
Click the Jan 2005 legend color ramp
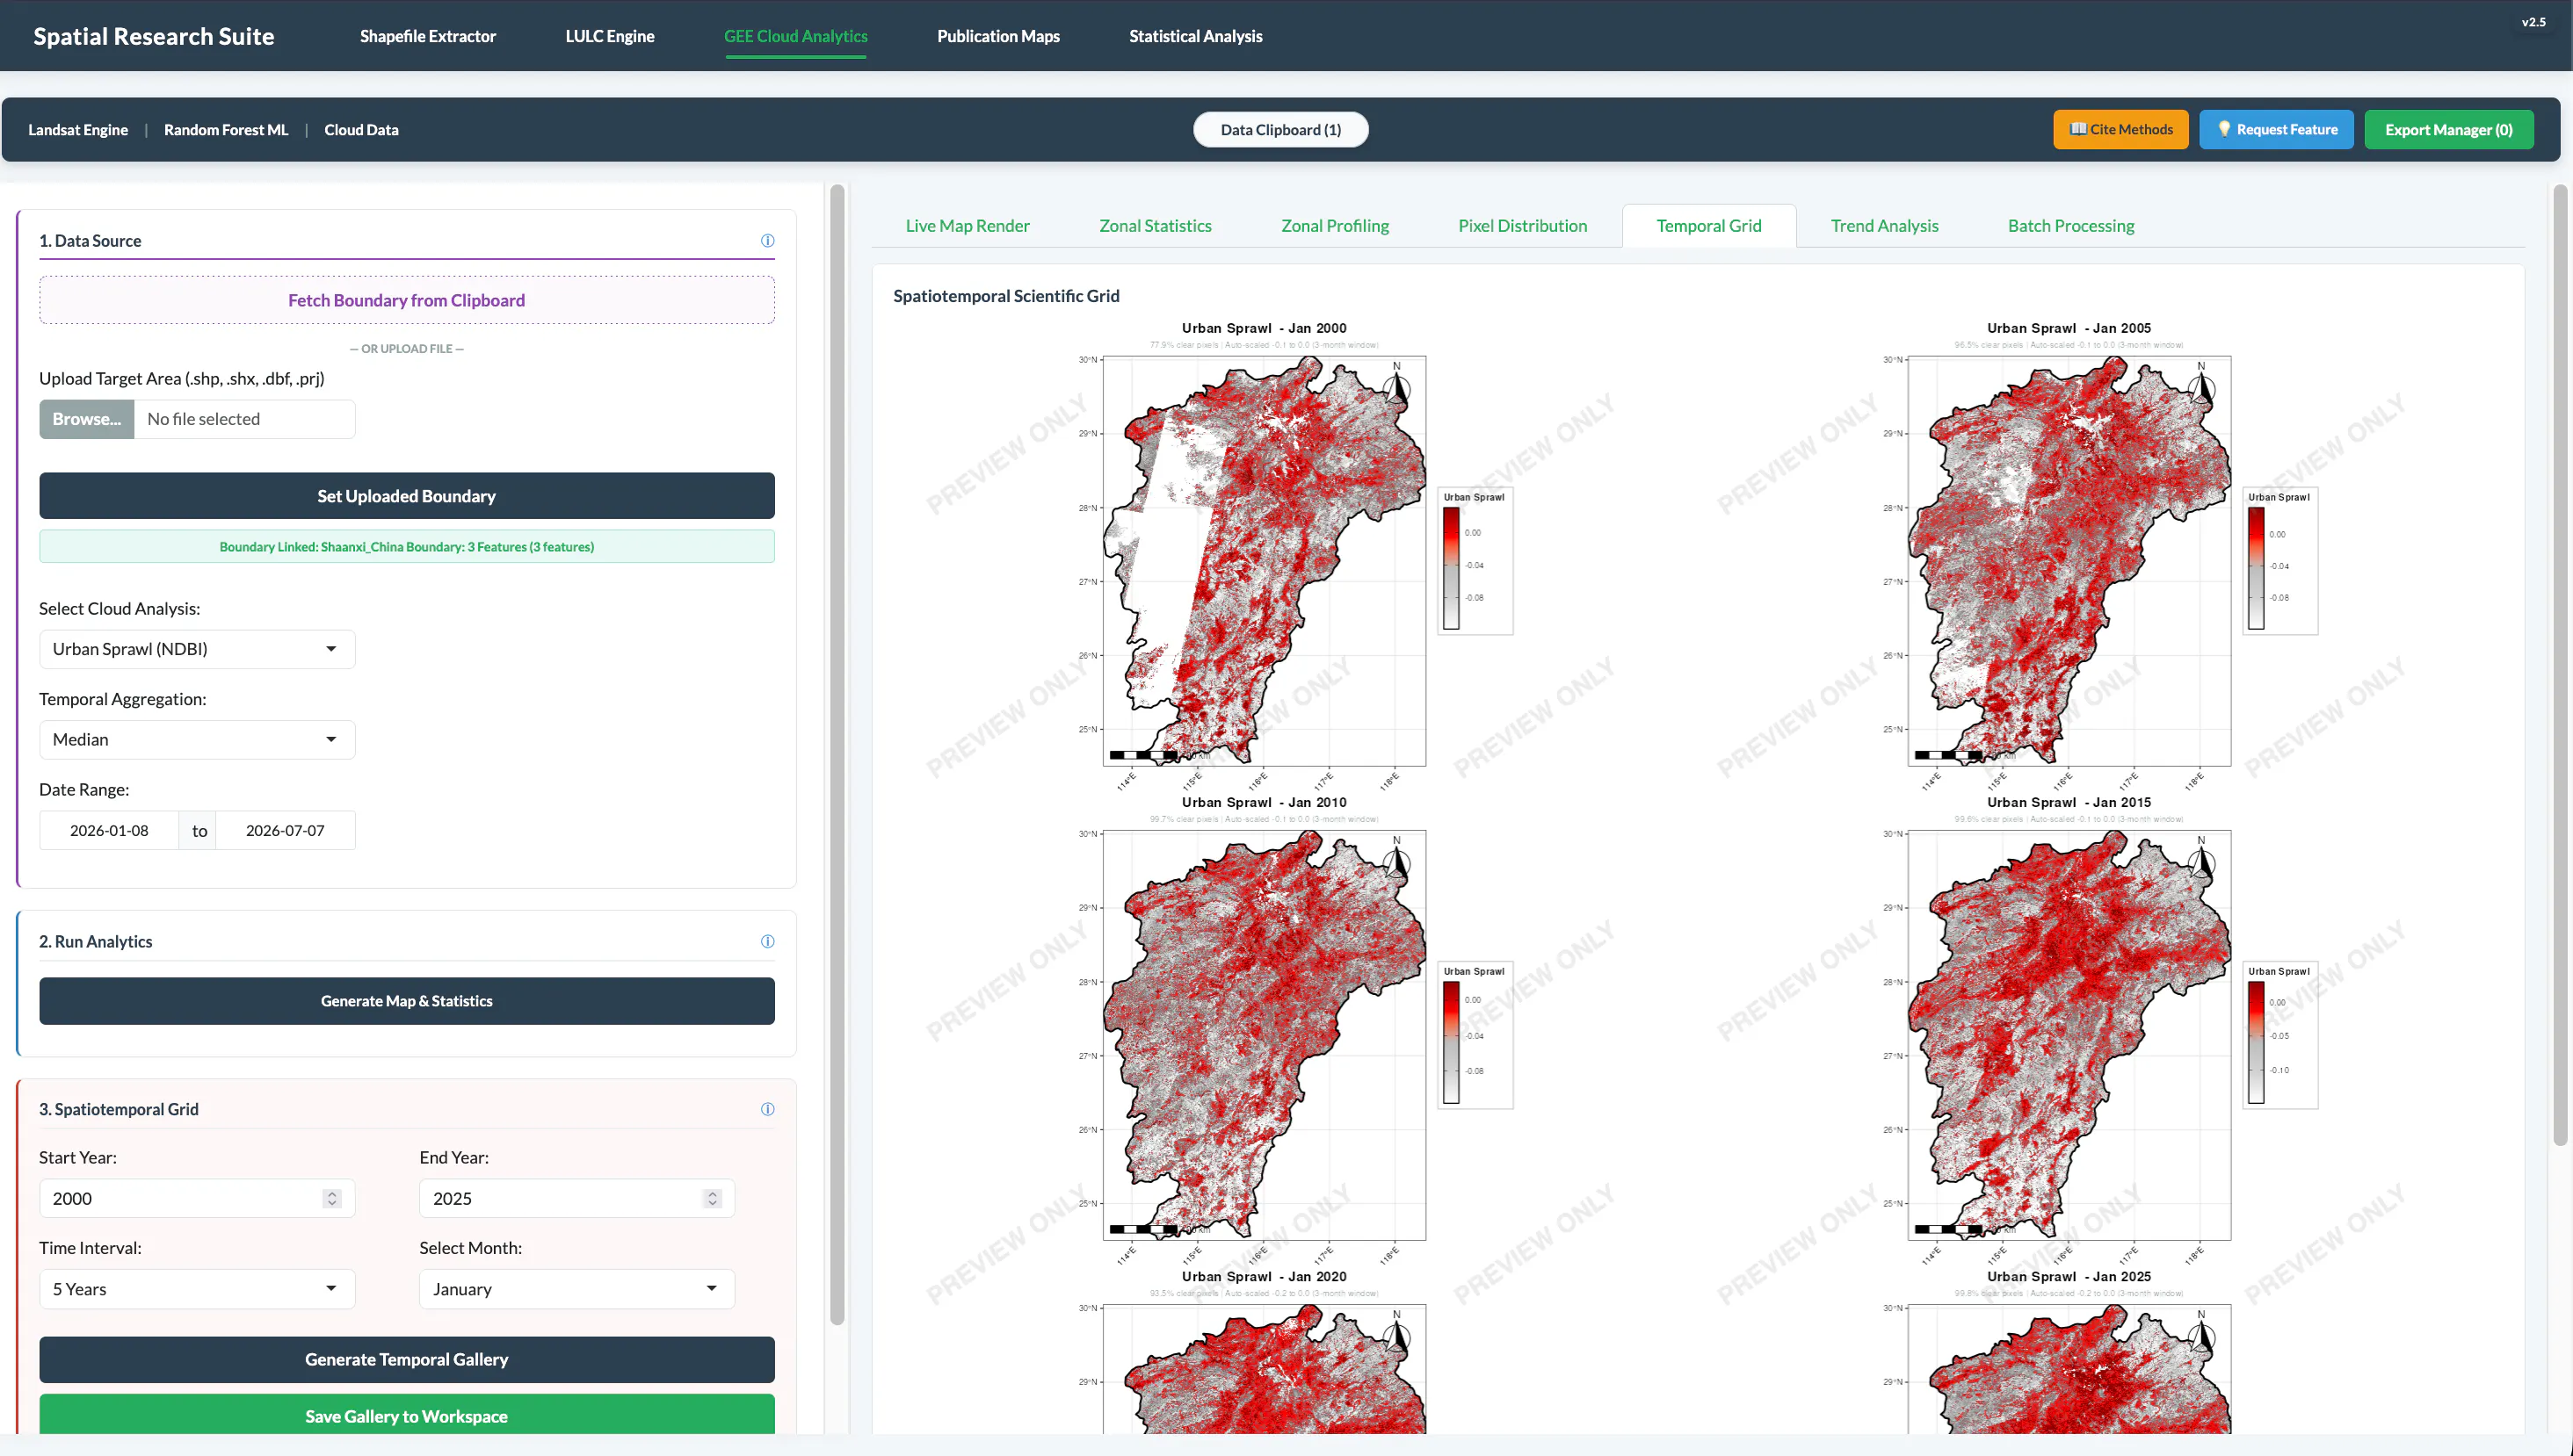tap(2256, 569)
